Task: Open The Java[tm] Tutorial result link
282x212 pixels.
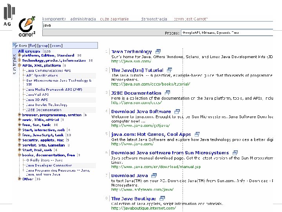Action: pyautogui.click(x=137, y=70)
